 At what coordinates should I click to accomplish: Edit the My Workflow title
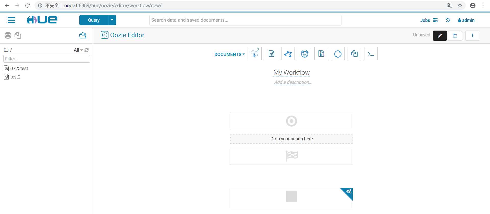point(291,73)
